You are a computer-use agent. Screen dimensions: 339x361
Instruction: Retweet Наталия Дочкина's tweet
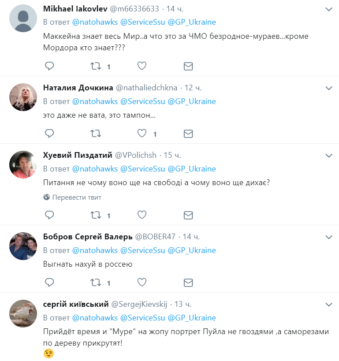click(95, 133)
